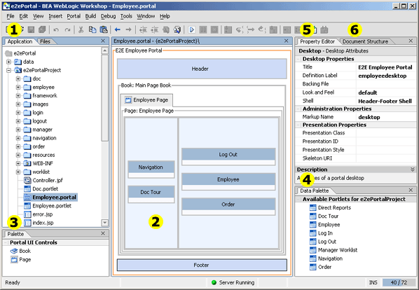
Task: Select the Direct Reports portlet icon
Action: click(x=313, y=208)
